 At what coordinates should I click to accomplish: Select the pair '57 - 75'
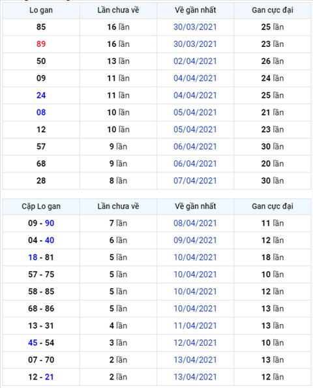[x=41, y=275]
